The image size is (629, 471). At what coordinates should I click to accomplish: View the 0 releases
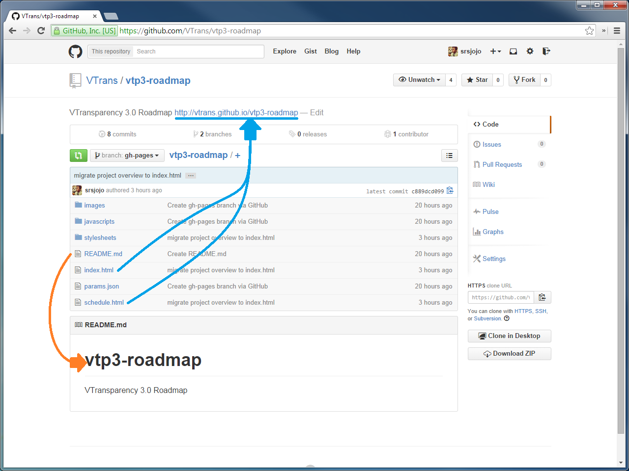(x=308, y=134)
